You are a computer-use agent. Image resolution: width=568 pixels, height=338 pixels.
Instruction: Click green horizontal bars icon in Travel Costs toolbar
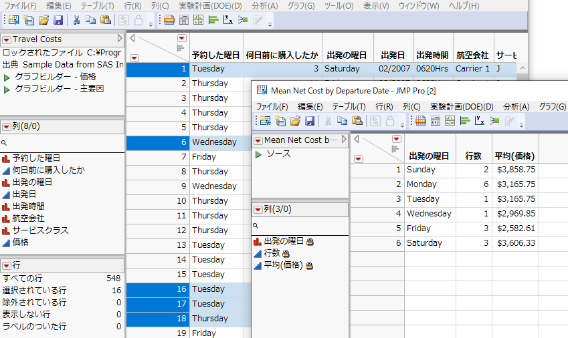(213, 20)
